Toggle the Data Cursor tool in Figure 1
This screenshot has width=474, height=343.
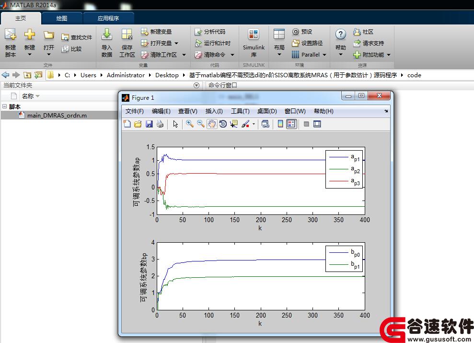tap(234, 124)
